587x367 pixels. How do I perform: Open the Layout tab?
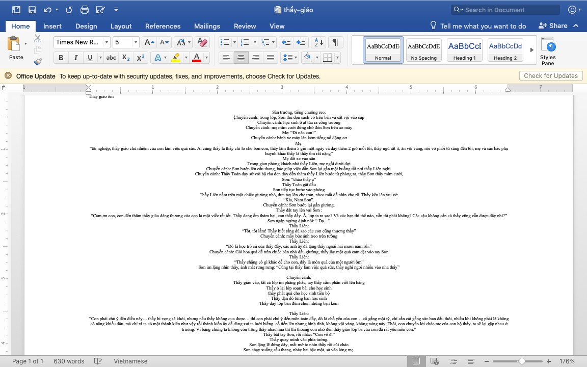point(121,26)
